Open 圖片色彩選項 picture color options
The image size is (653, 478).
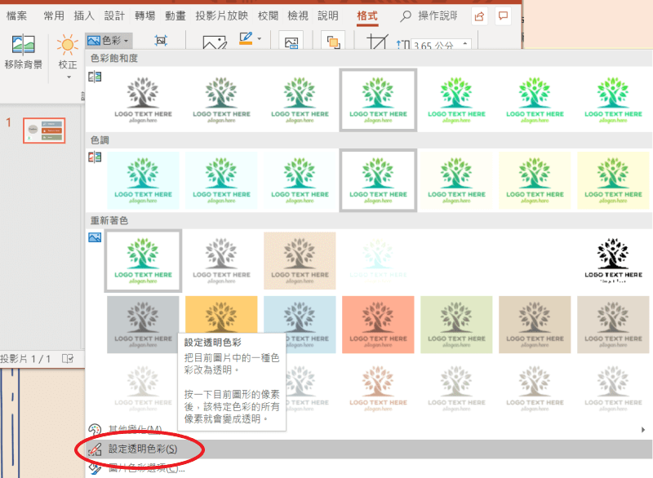click(x=369, y=468)
